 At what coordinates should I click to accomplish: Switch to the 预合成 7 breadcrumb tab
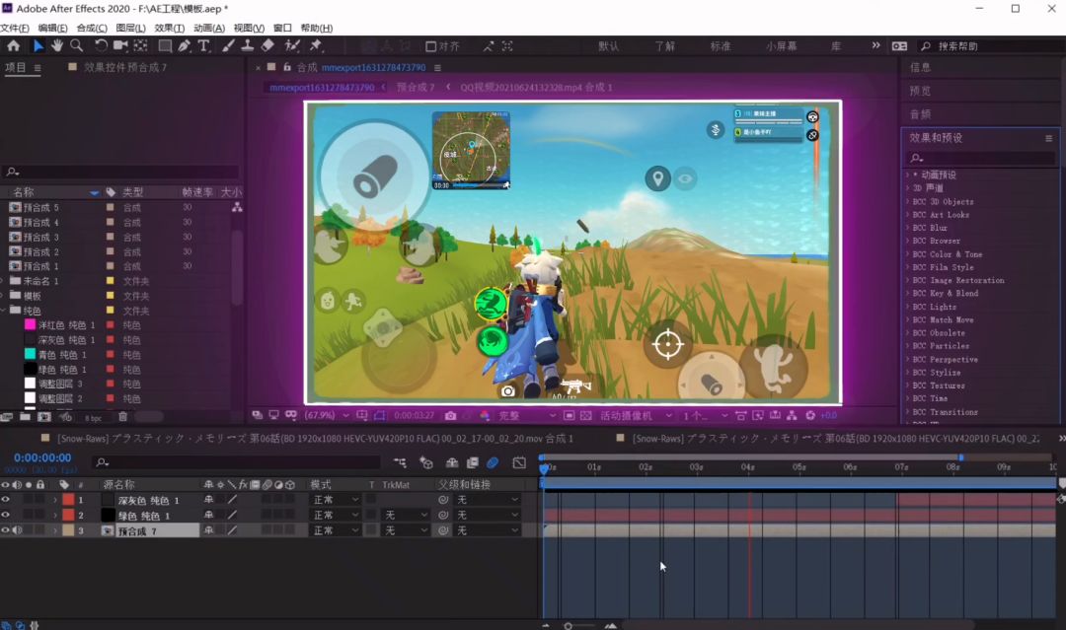tap(416, 88)
